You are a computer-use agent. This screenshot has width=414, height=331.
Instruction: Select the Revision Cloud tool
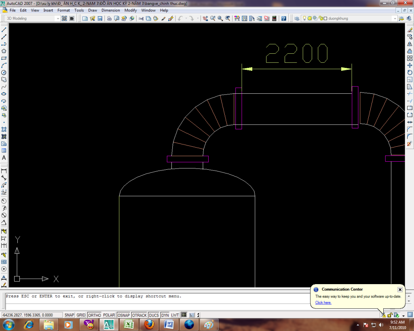[x=4, y=80]
